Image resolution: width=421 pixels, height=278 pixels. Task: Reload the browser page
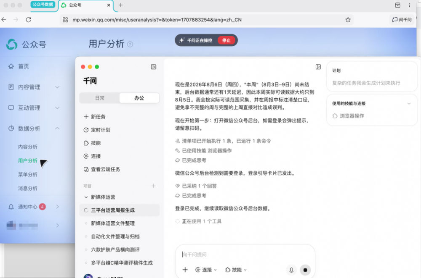(29, 20)
